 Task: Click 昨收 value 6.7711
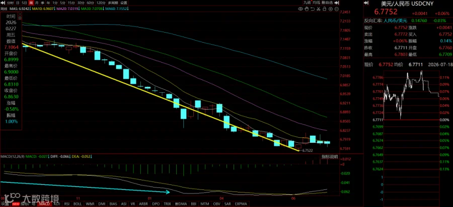[x=401, y=48]
